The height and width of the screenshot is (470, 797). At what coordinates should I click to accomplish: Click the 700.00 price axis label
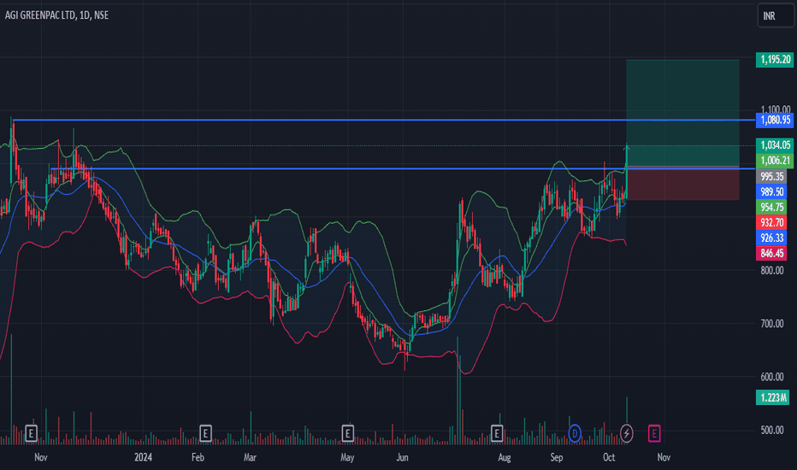771,324
